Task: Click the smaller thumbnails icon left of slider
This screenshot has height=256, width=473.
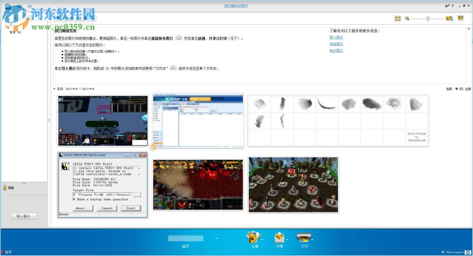Action: pyautogui.click(x=407, y=19)
